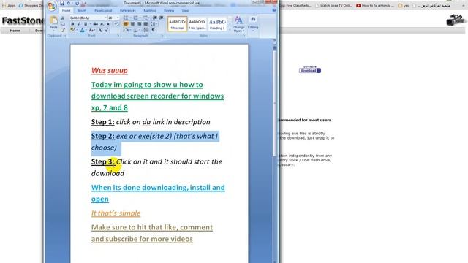The height and width of the screenshot is (263, 468).
Task: Toggle bold formatting
Action: click(72, 24)
